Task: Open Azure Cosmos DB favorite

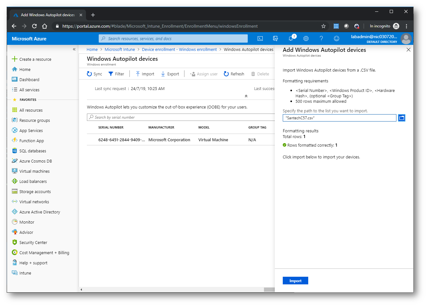Action: (32, 161)
